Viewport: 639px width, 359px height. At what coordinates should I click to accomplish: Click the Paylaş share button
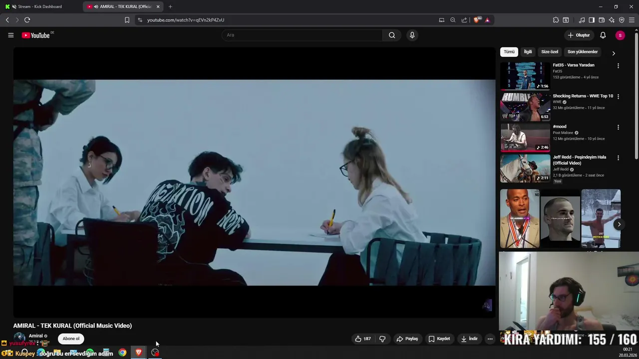point(407,339)
